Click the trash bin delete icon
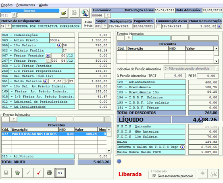The width and height of the screenshot is (223, 183). click(x=17, y=173)
